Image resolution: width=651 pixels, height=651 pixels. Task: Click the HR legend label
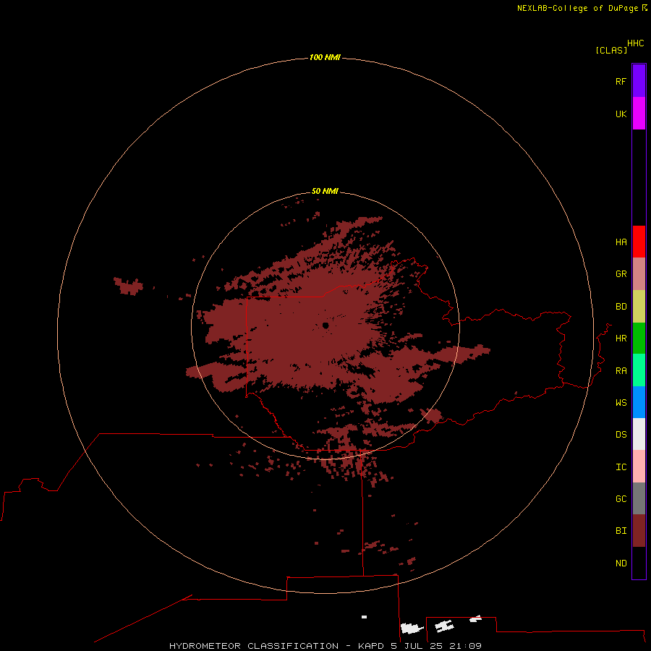(621, 339)
